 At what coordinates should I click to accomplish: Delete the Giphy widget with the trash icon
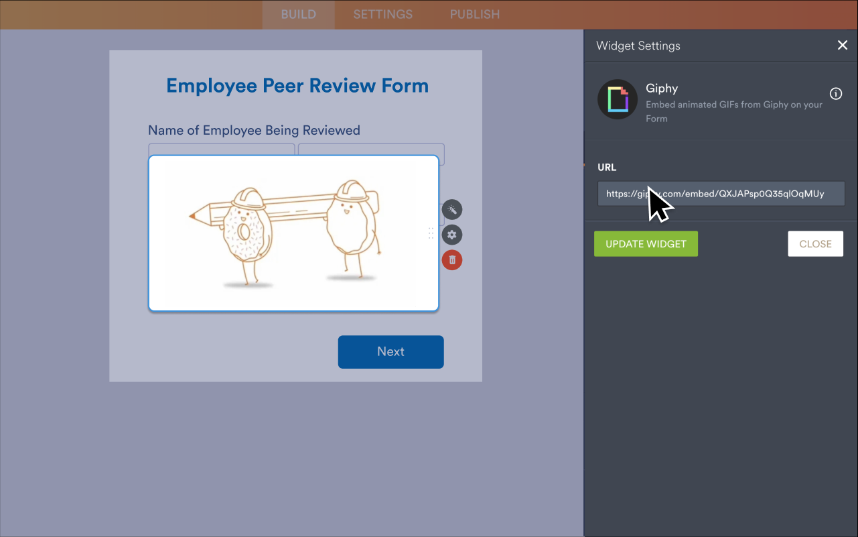pos(452,260)
